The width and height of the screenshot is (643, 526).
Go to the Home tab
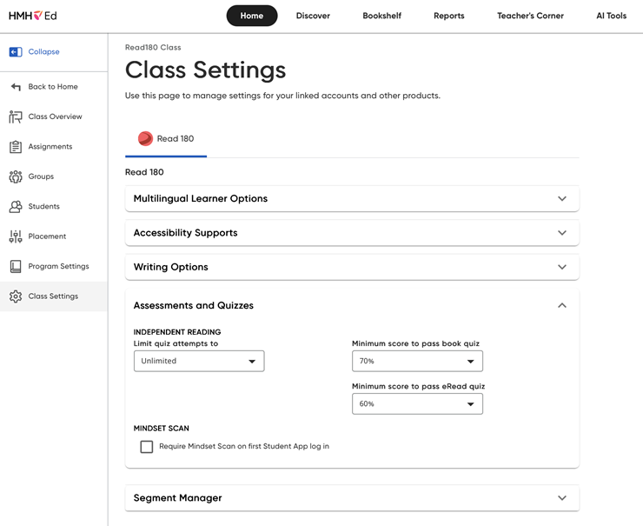pos(252,16)
